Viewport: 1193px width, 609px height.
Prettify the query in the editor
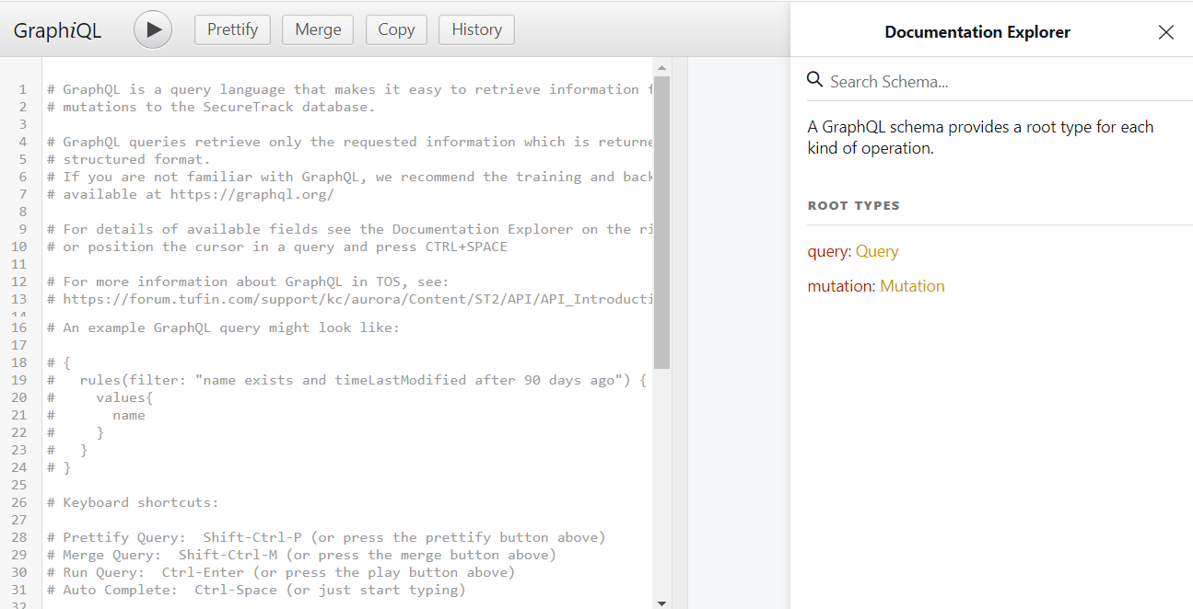click(232, 29)
